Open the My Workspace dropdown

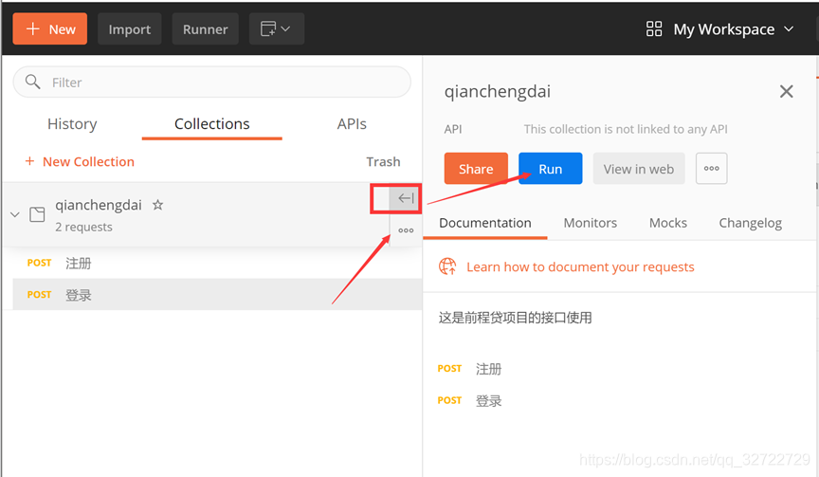pos(734,29)
